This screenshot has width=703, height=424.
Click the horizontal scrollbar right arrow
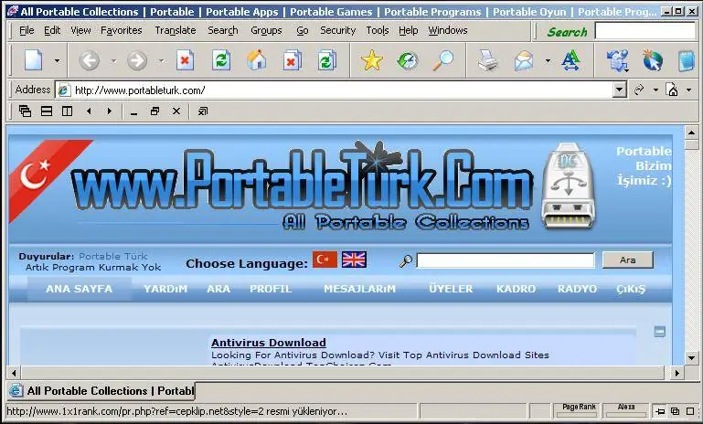(677, 373)
